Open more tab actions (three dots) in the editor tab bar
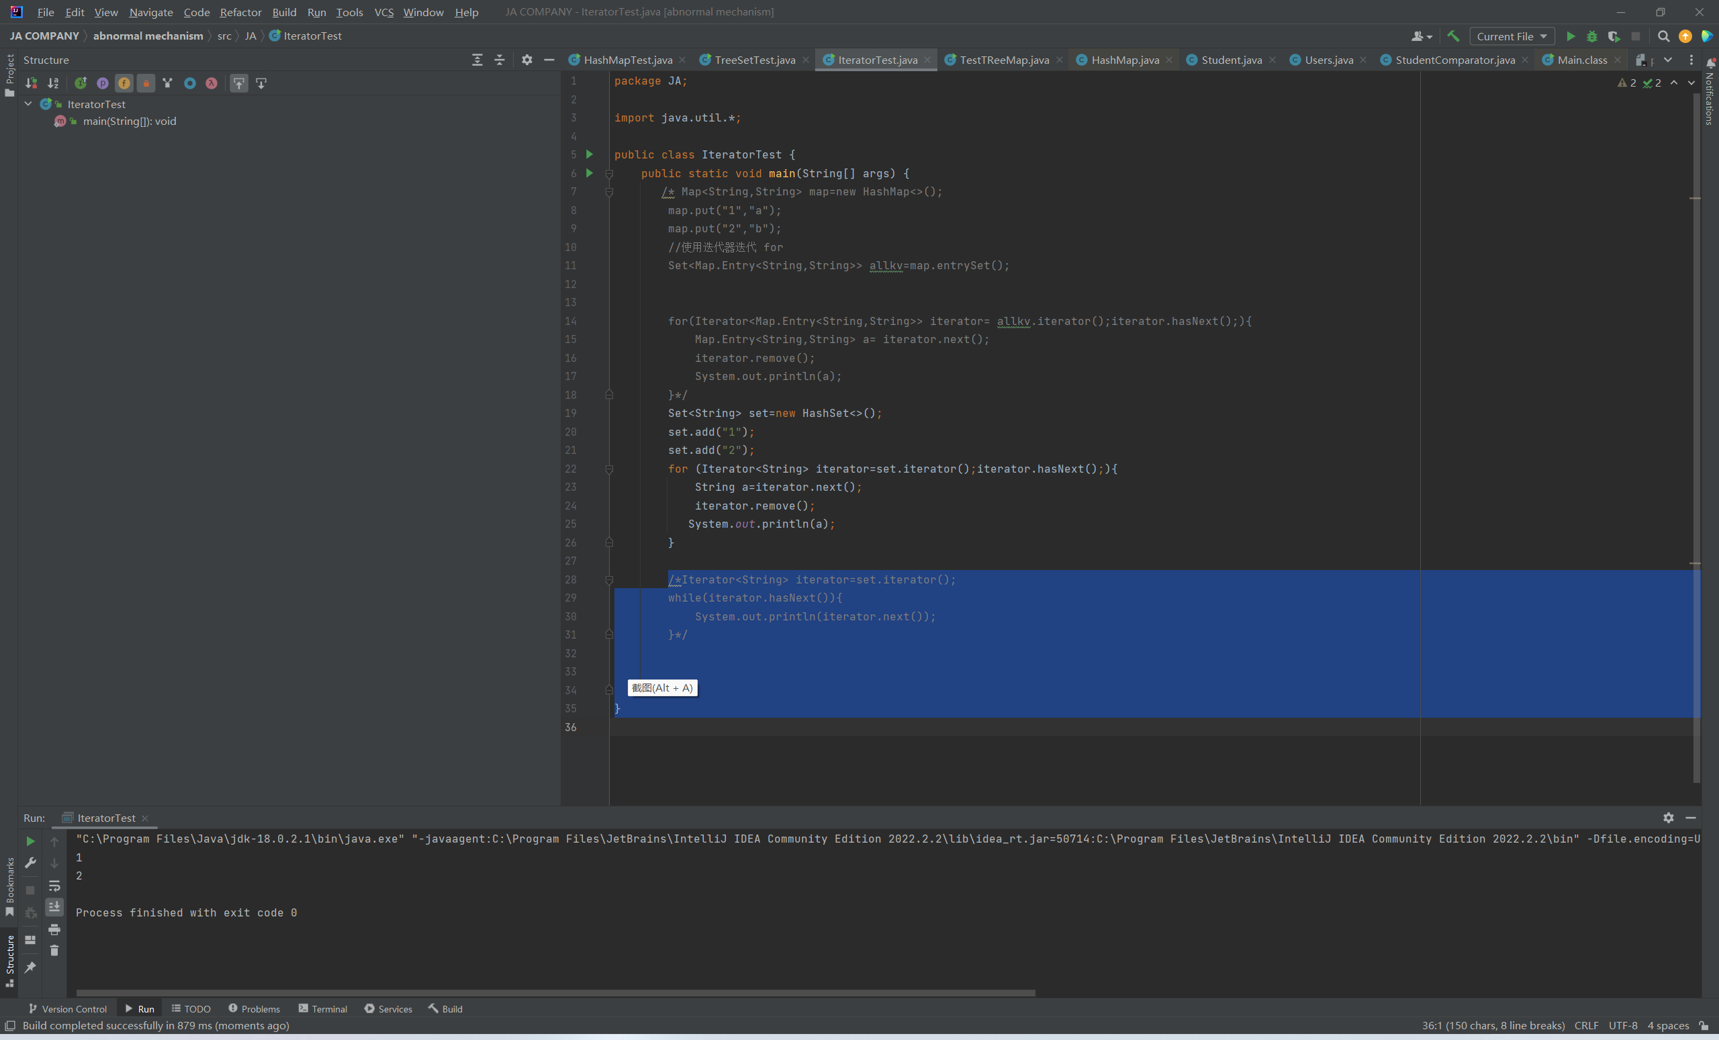The width and height of the screenshot is (1719, 1040). click(1691, 60)
